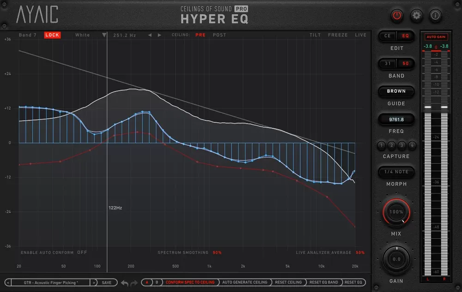Select 50 band mode
Screen dimensions: 462x292
406,64
